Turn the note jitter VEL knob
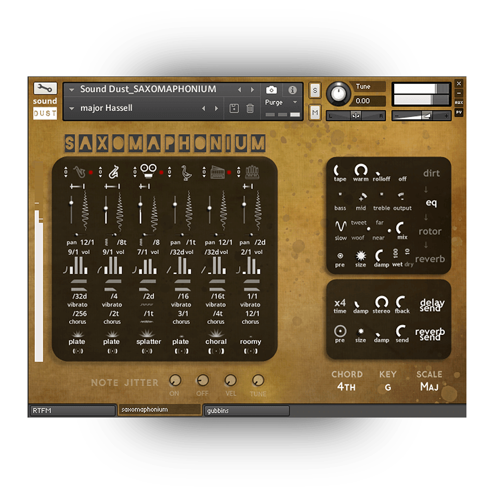The image size is (494, 494). (230, 381)
